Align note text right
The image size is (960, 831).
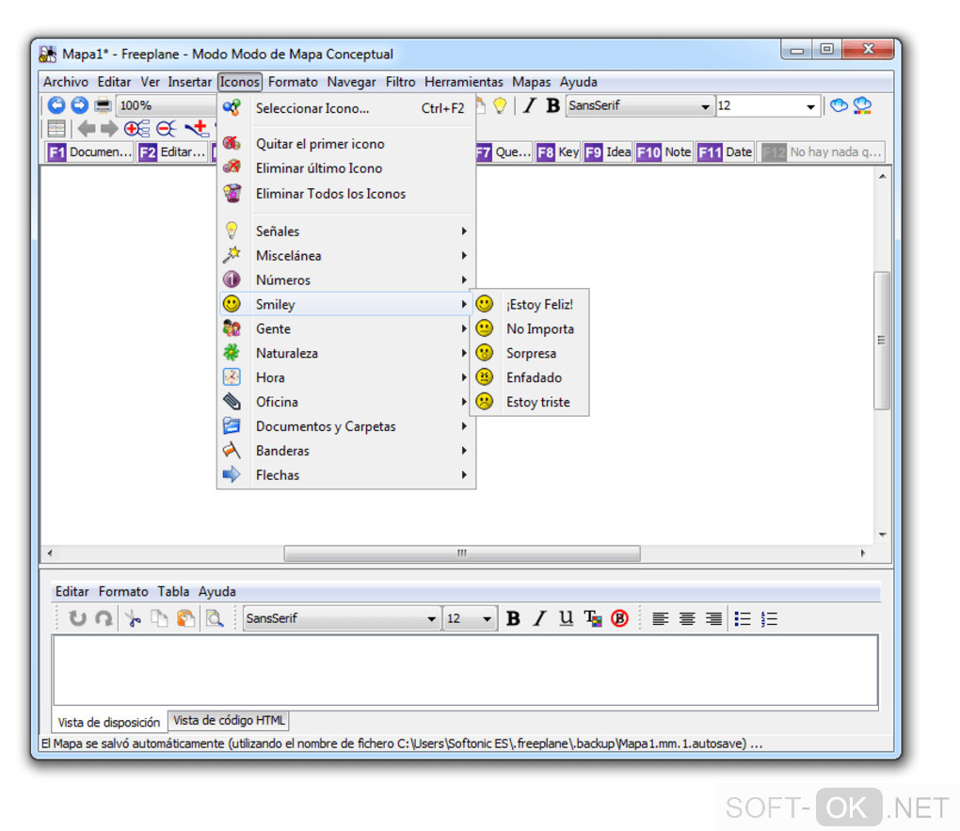[713, 618]
